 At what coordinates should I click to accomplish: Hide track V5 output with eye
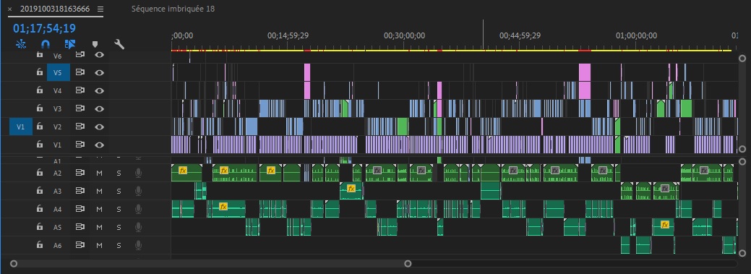99,72
